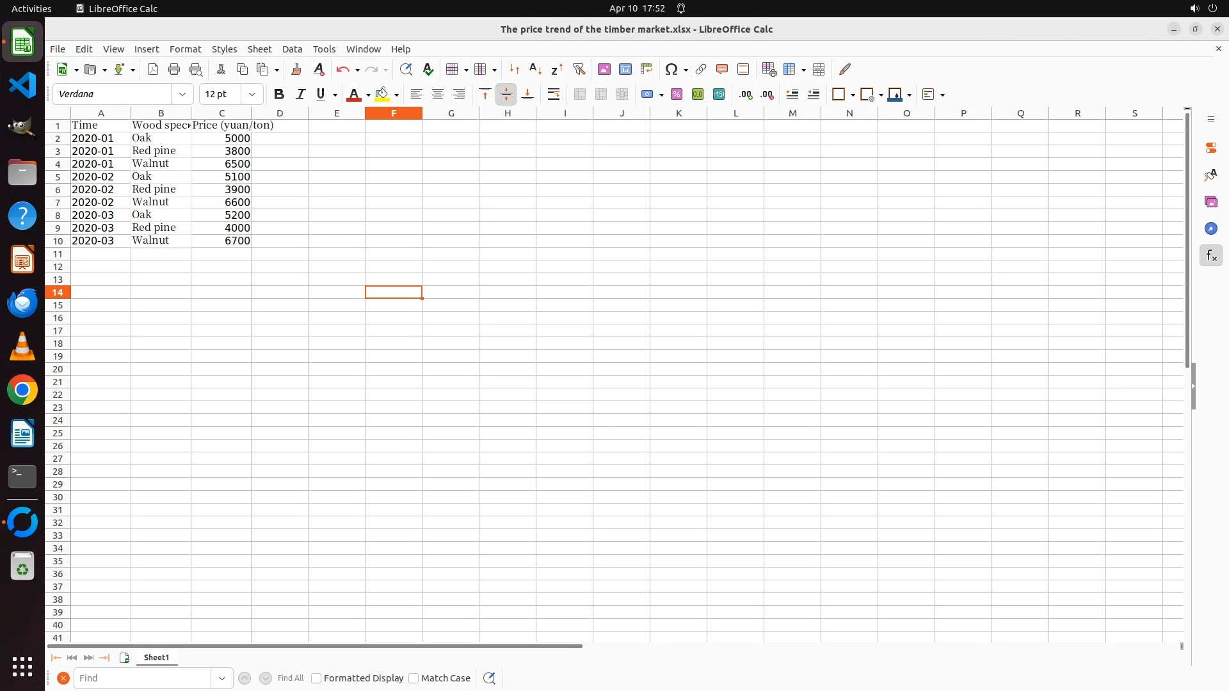Screen dimensions: 1229x691
Task: Open the Functions sidebar panel
Action: coord(1210,256)
